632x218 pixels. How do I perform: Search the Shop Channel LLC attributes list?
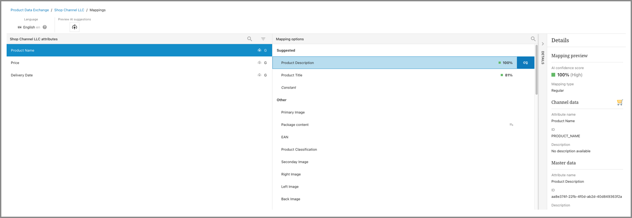tap(250, 39)
